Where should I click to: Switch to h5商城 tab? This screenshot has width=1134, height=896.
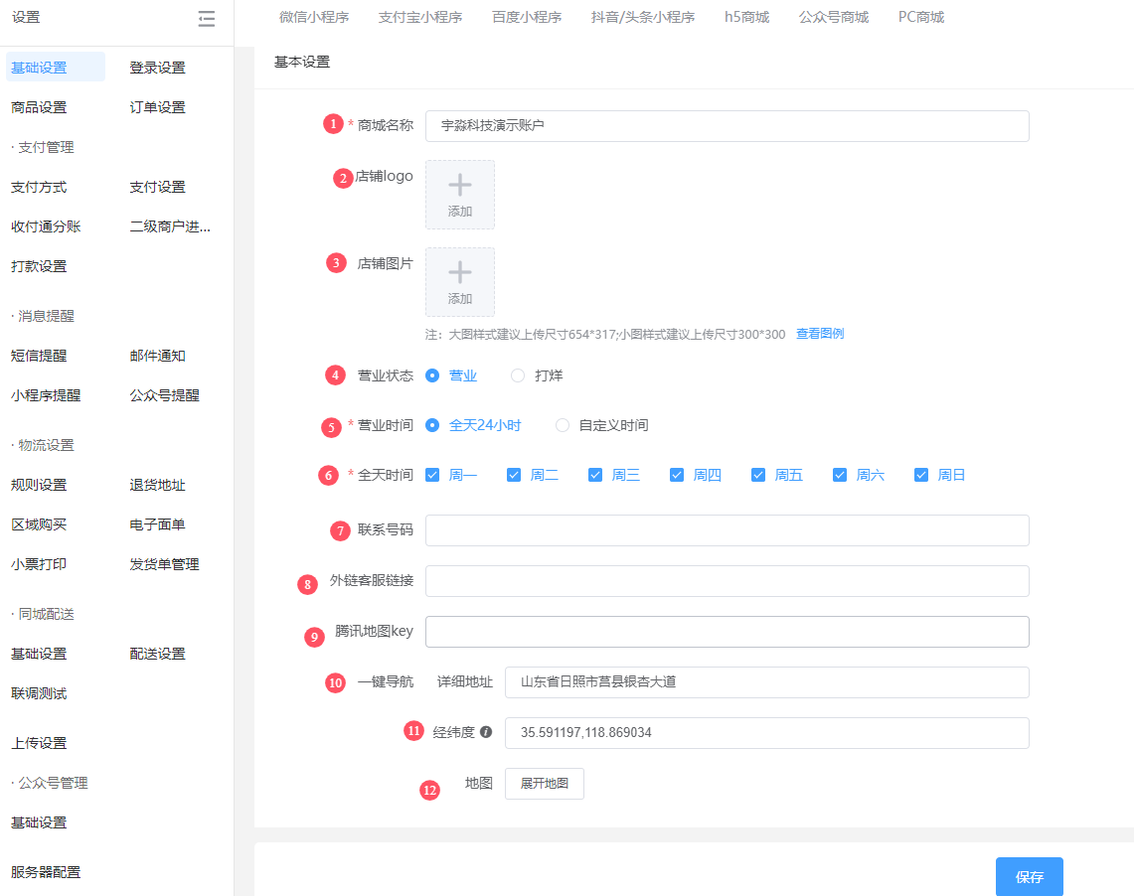(x=747, y=17)
